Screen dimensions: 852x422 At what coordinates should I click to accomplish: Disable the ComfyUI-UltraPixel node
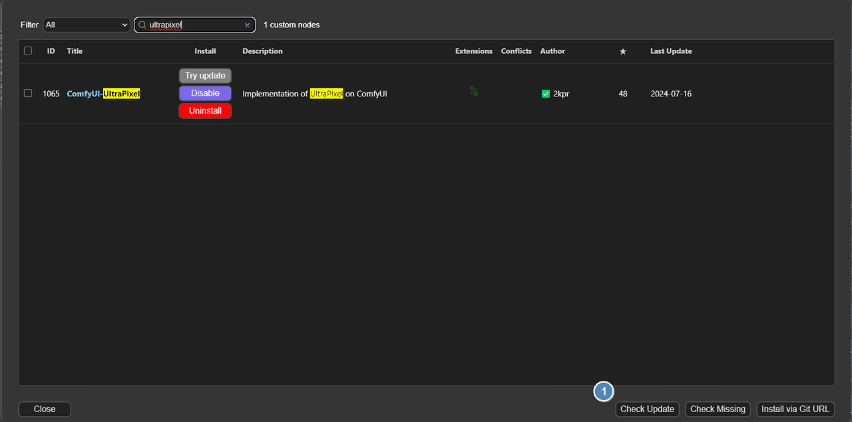[205, 93]
